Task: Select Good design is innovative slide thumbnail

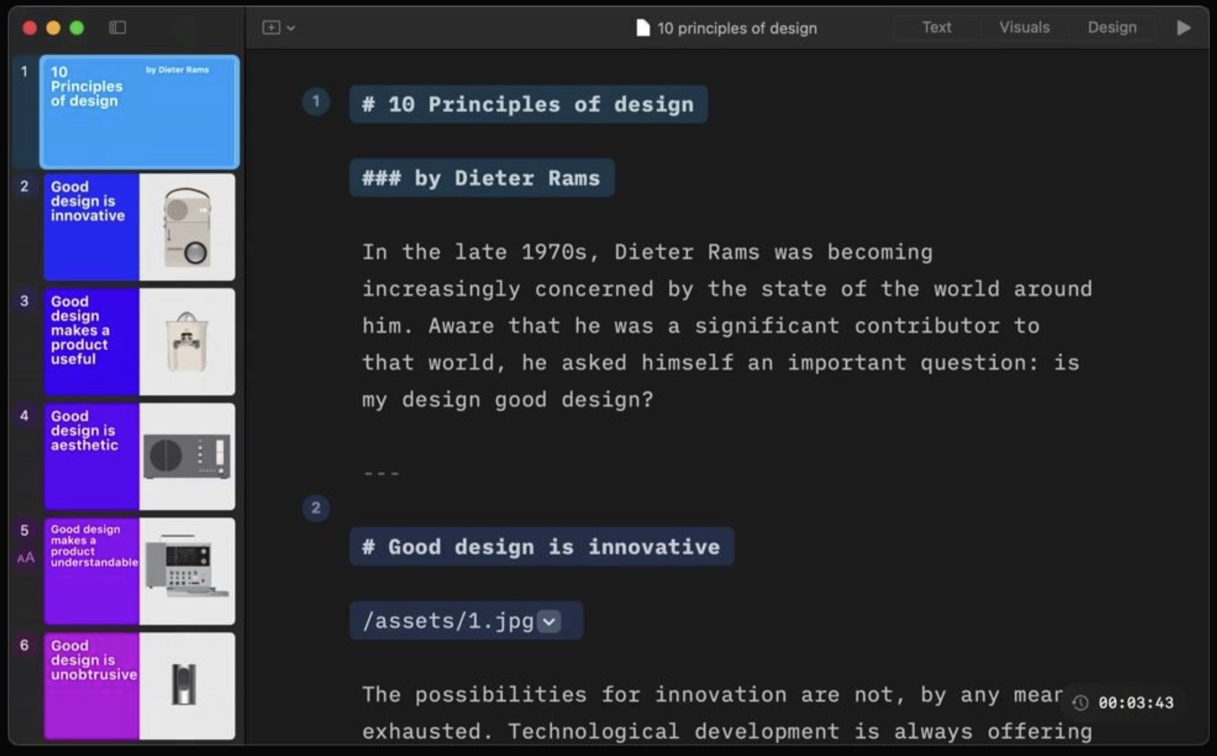Action: [139, 227]
